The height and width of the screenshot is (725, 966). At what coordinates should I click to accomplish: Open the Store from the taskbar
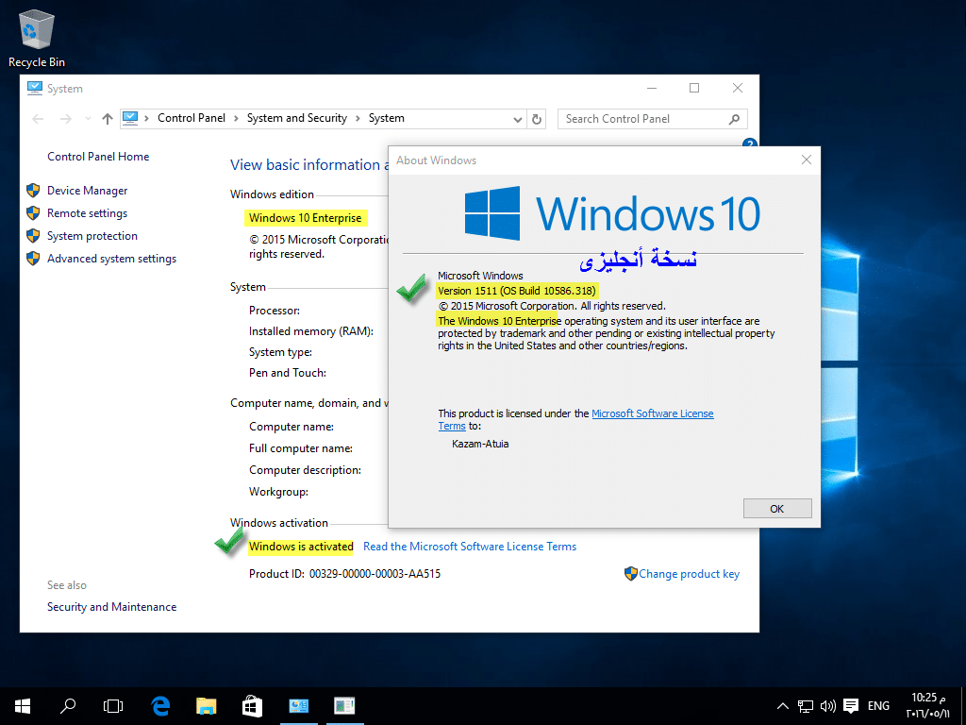coord(252,706)
